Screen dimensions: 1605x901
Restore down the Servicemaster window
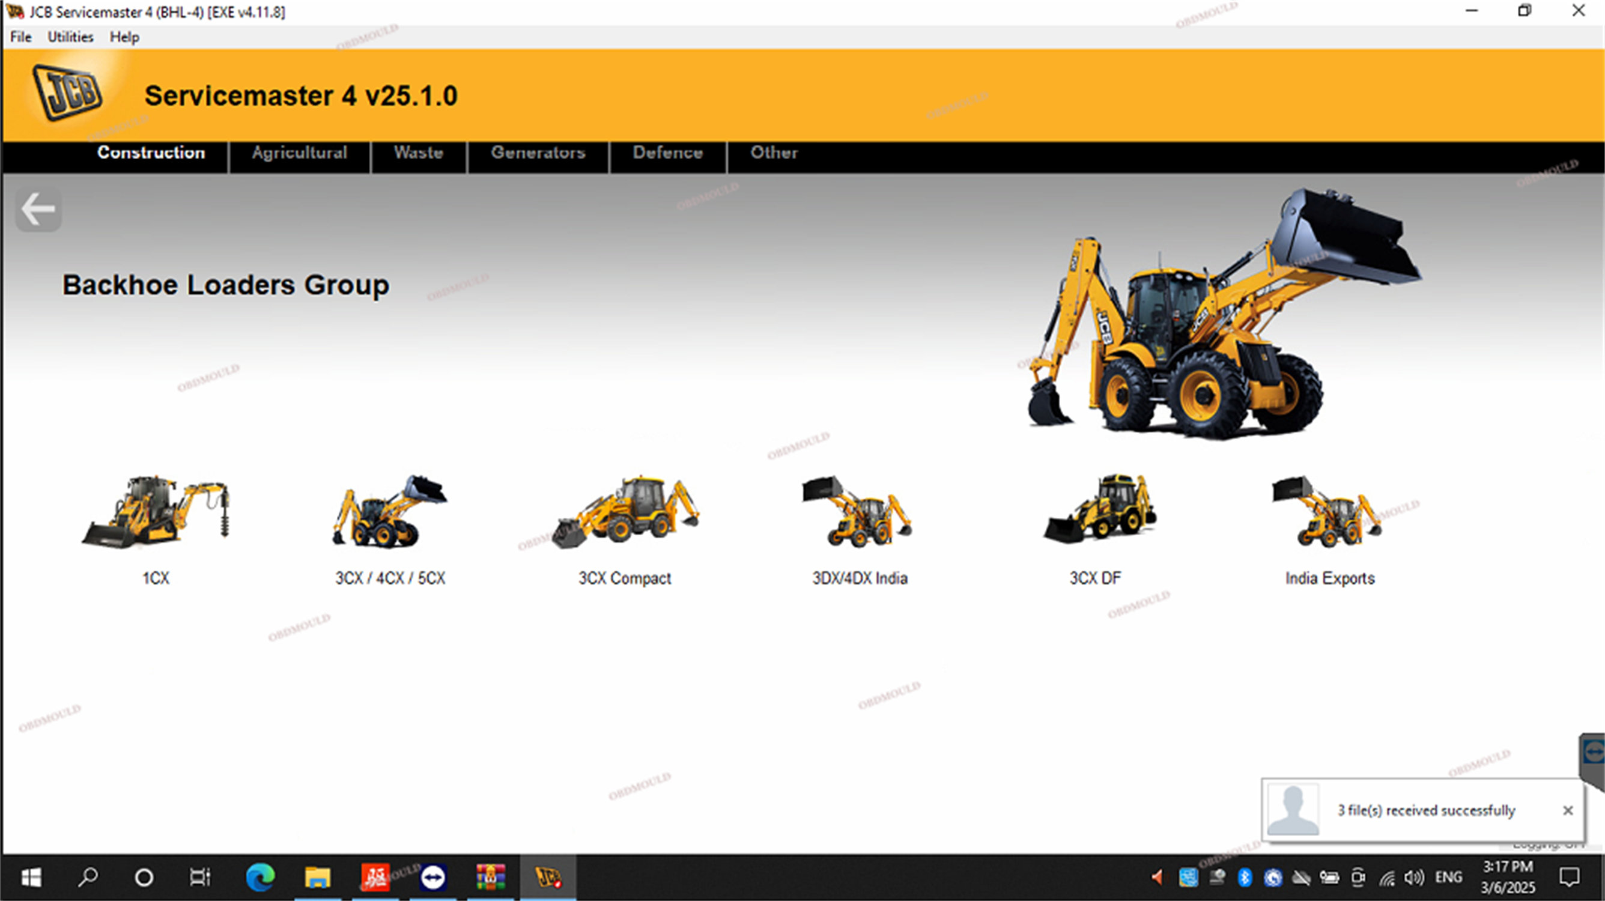pos(1525,11)
